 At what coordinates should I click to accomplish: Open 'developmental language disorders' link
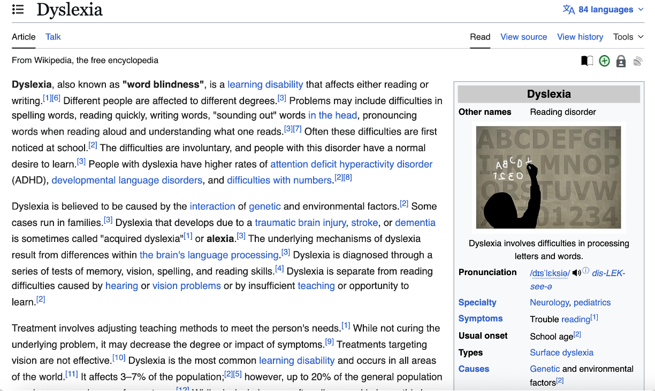pos(127,180)
